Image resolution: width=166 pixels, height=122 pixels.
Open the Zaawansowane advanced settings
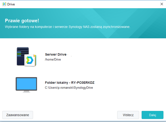click(x=18, y=115)
